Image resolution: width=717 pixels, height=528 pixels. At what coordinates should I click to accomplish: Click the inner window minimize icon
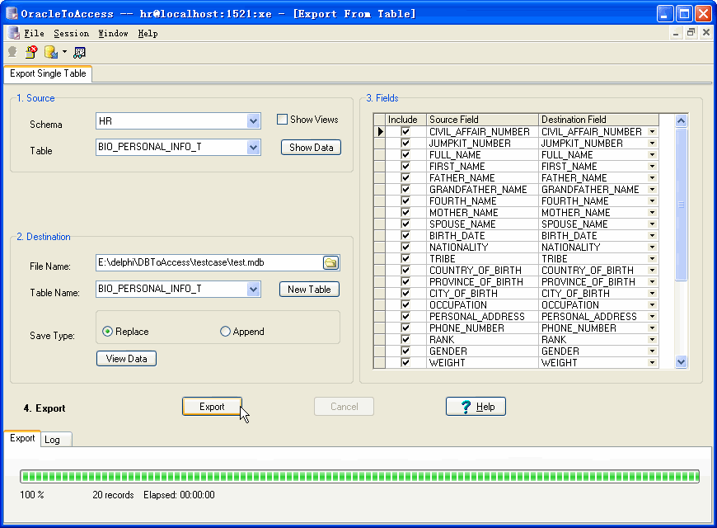[676, 32]
